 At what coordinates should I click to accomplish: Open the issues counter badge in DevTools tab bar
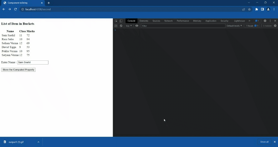coord(257,21)
